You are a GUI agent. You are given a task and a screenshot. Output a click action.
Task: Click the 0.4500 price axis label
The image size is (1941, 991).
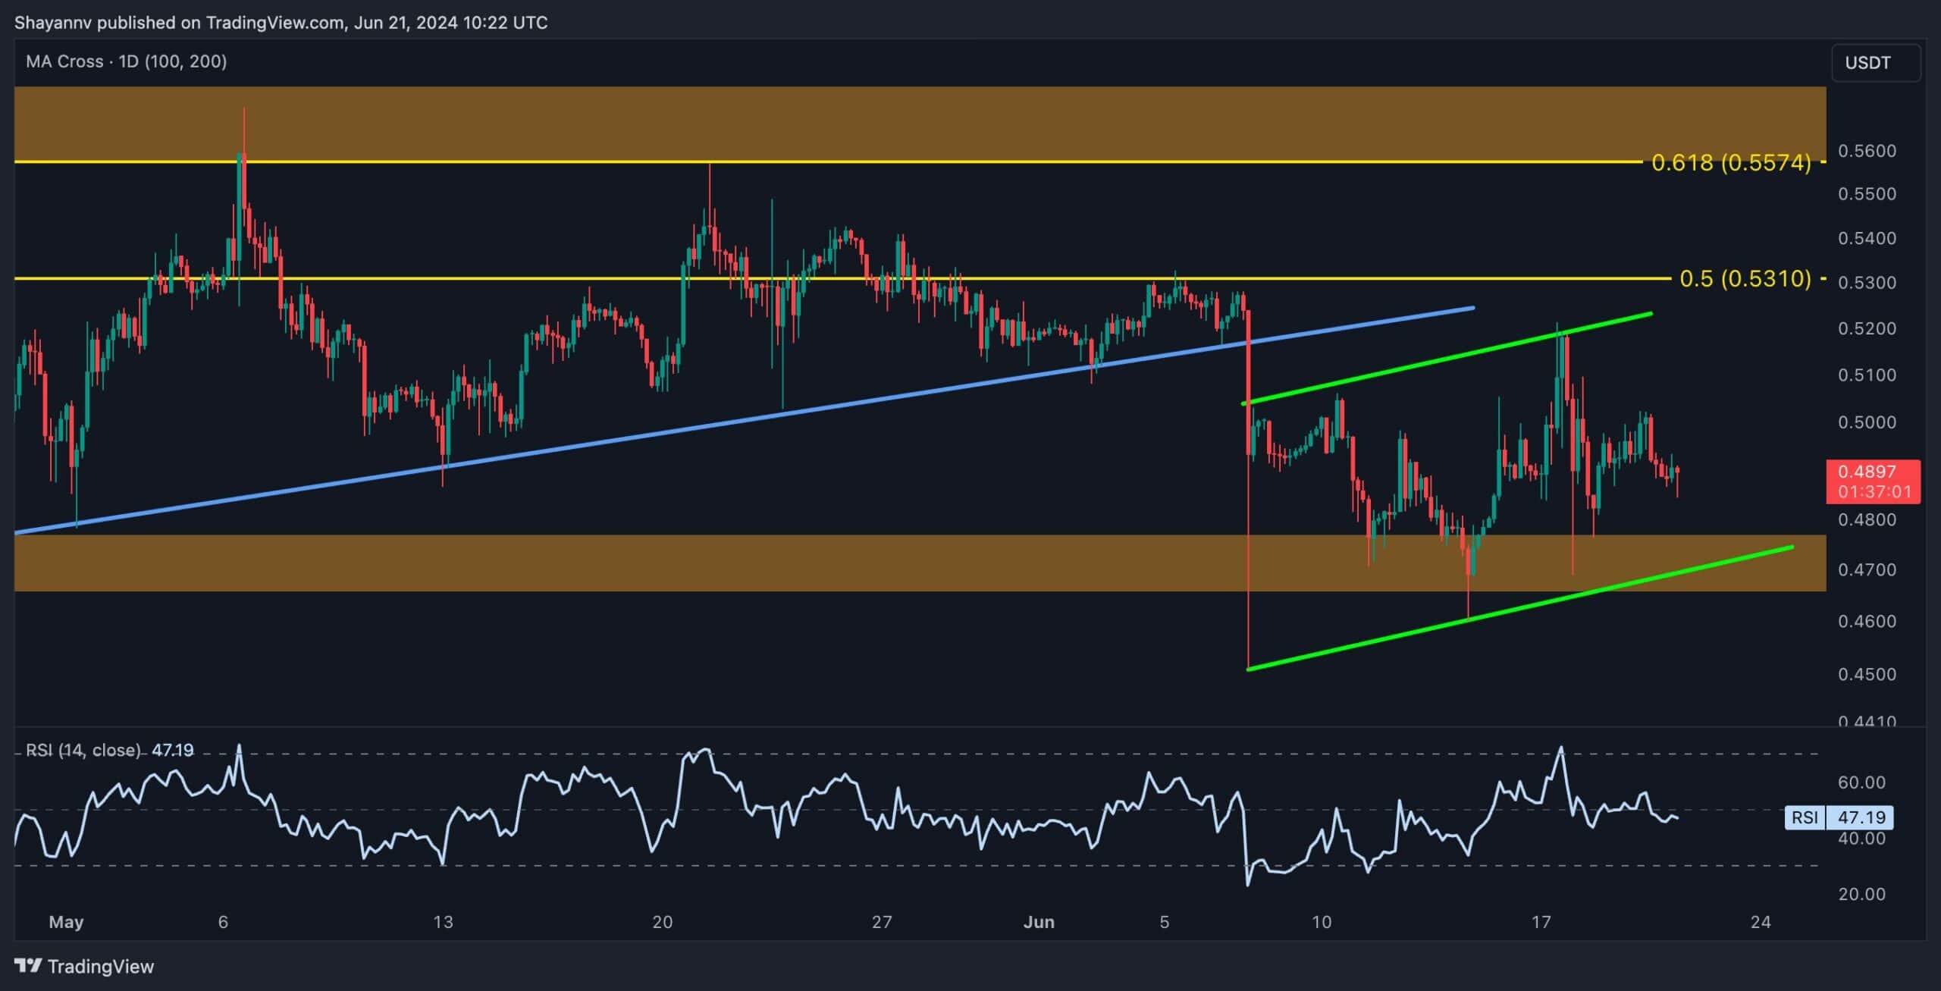click(x=1867, y=674)
